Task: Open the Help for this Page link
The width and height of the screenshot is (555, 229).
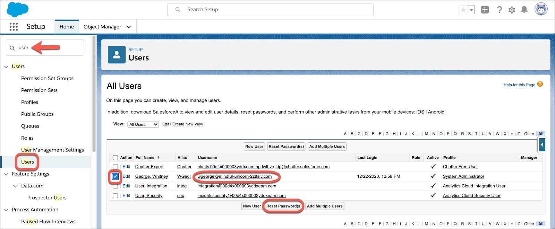Action: coord(519,85)
